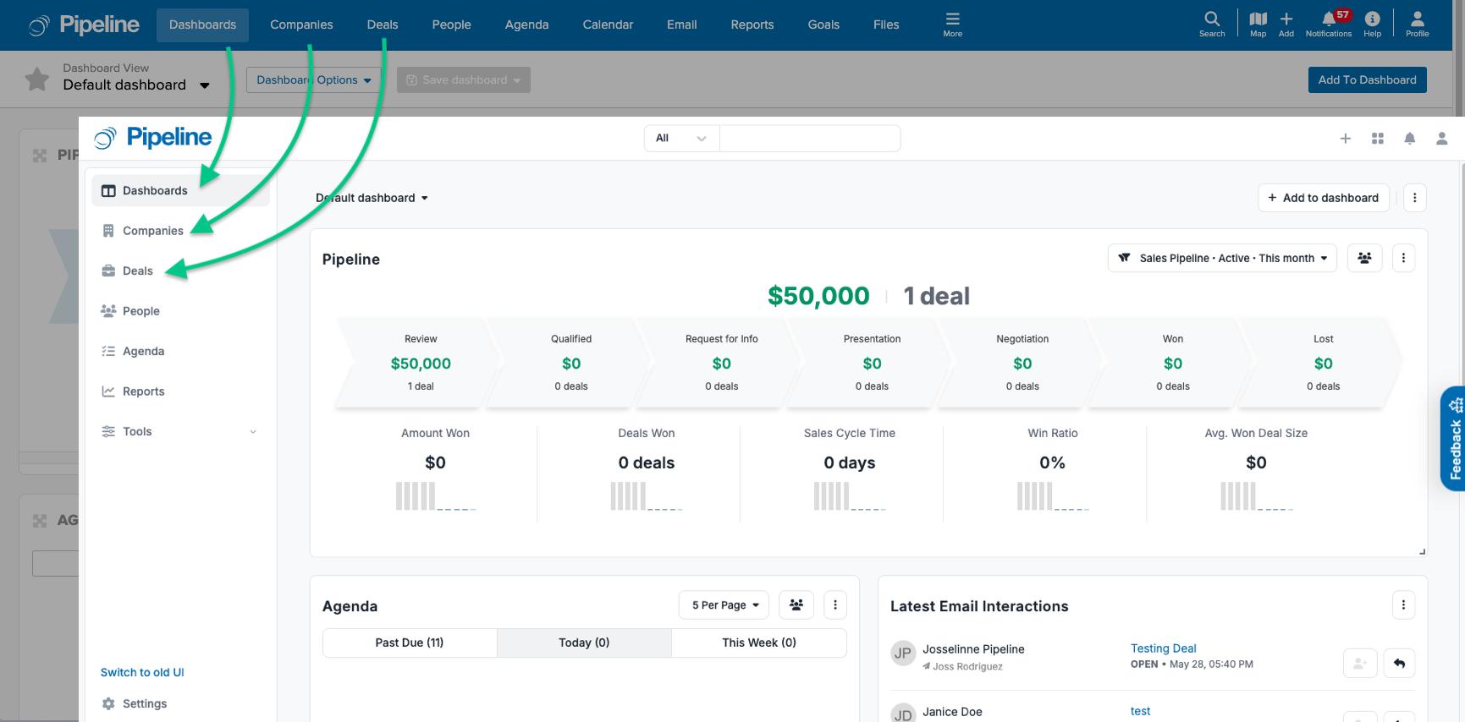Open the Agenda widget three-dot menu
1465x722 pixels.
click(835, 604)
